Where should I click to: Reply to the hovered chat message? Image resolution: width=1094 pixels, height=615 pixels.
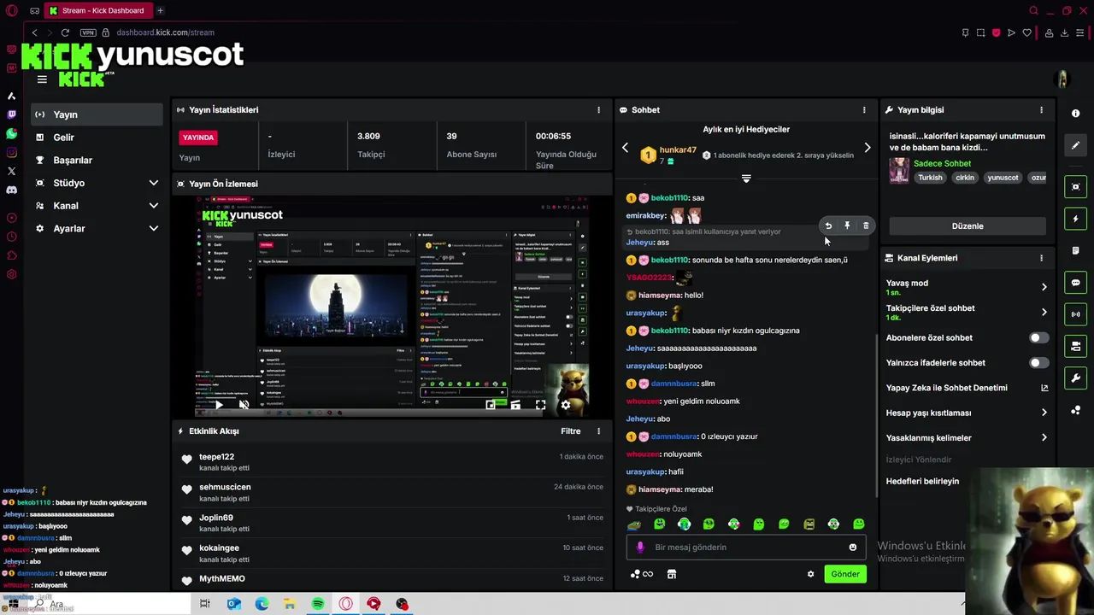pyautogui.click(x=828, y=225)
